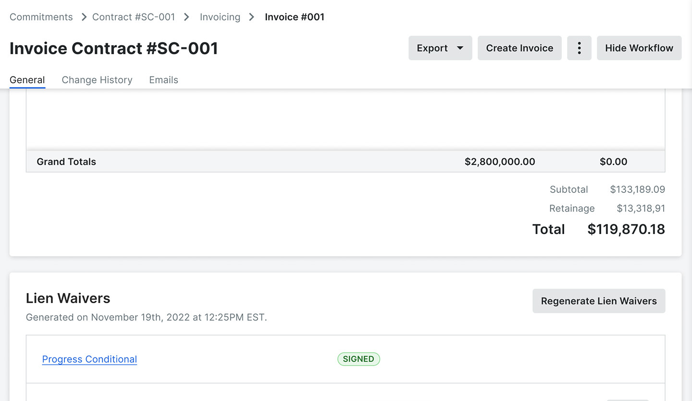
Task: Click the SIGNED status badge
Action: coord(358,359)
